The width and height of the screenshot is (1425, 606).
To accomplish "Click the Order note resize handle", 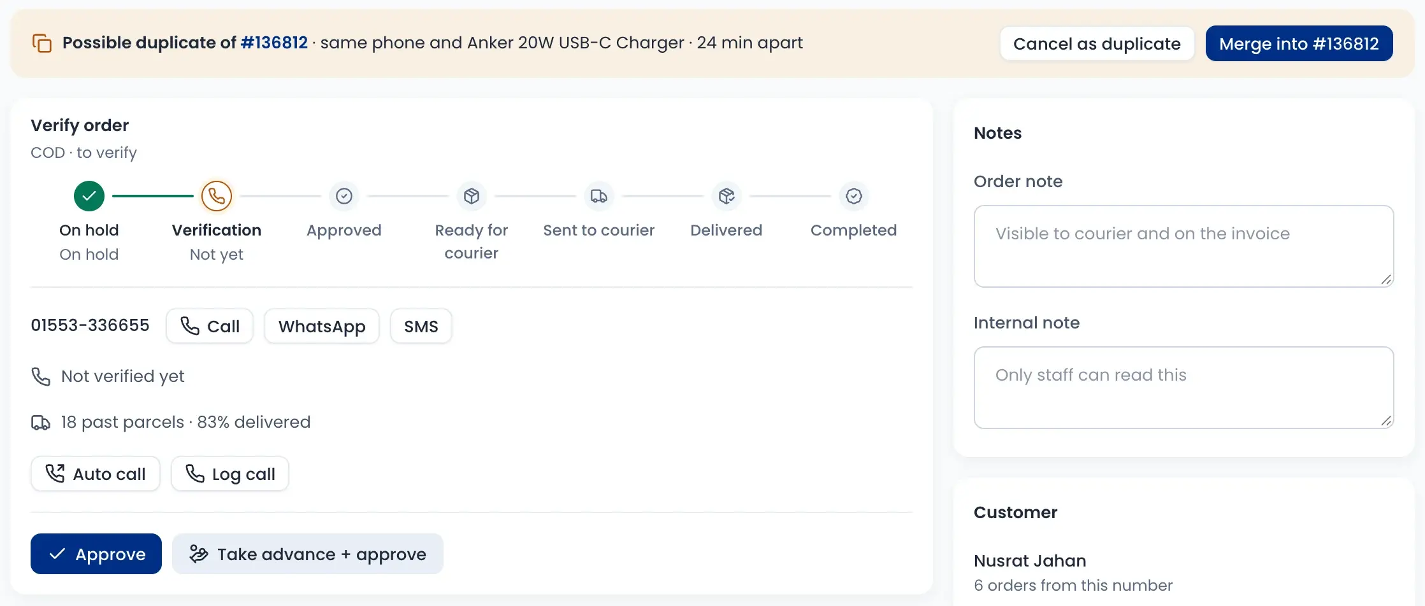I will coord(1386,279).
